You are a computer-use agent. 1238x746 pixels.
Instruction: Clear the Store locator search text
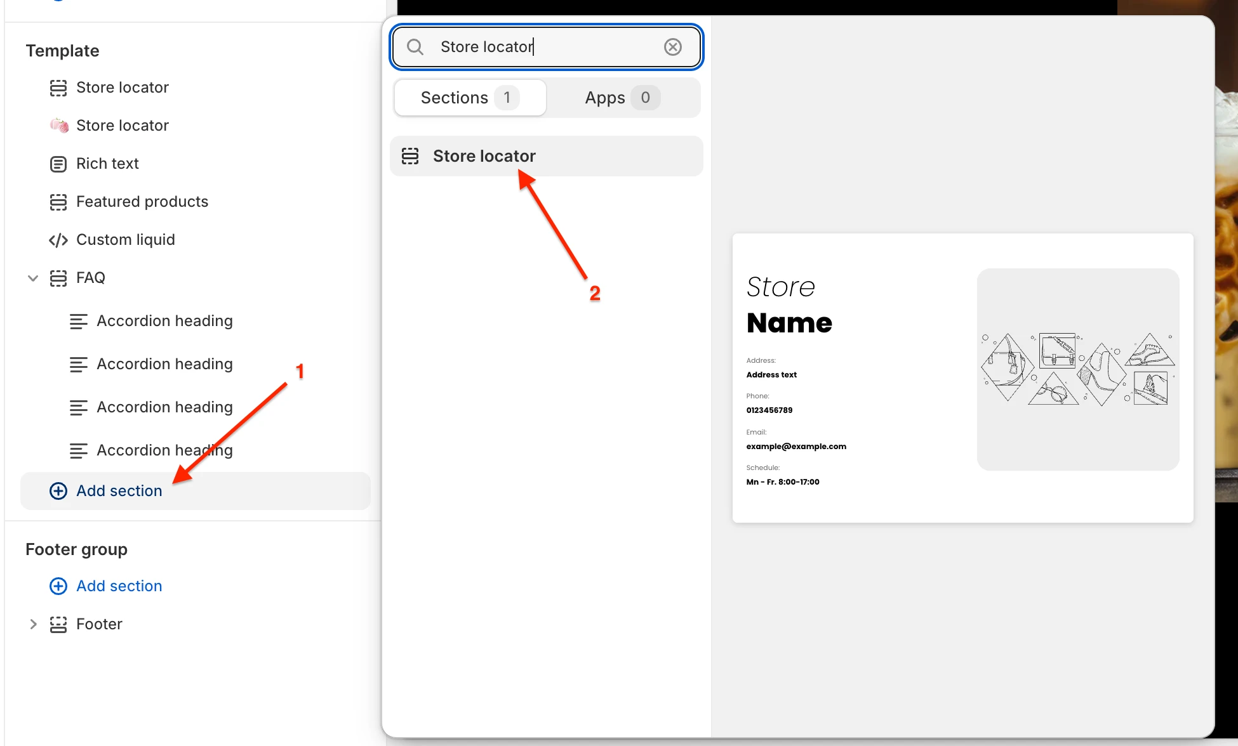click(x=673, y=47)
